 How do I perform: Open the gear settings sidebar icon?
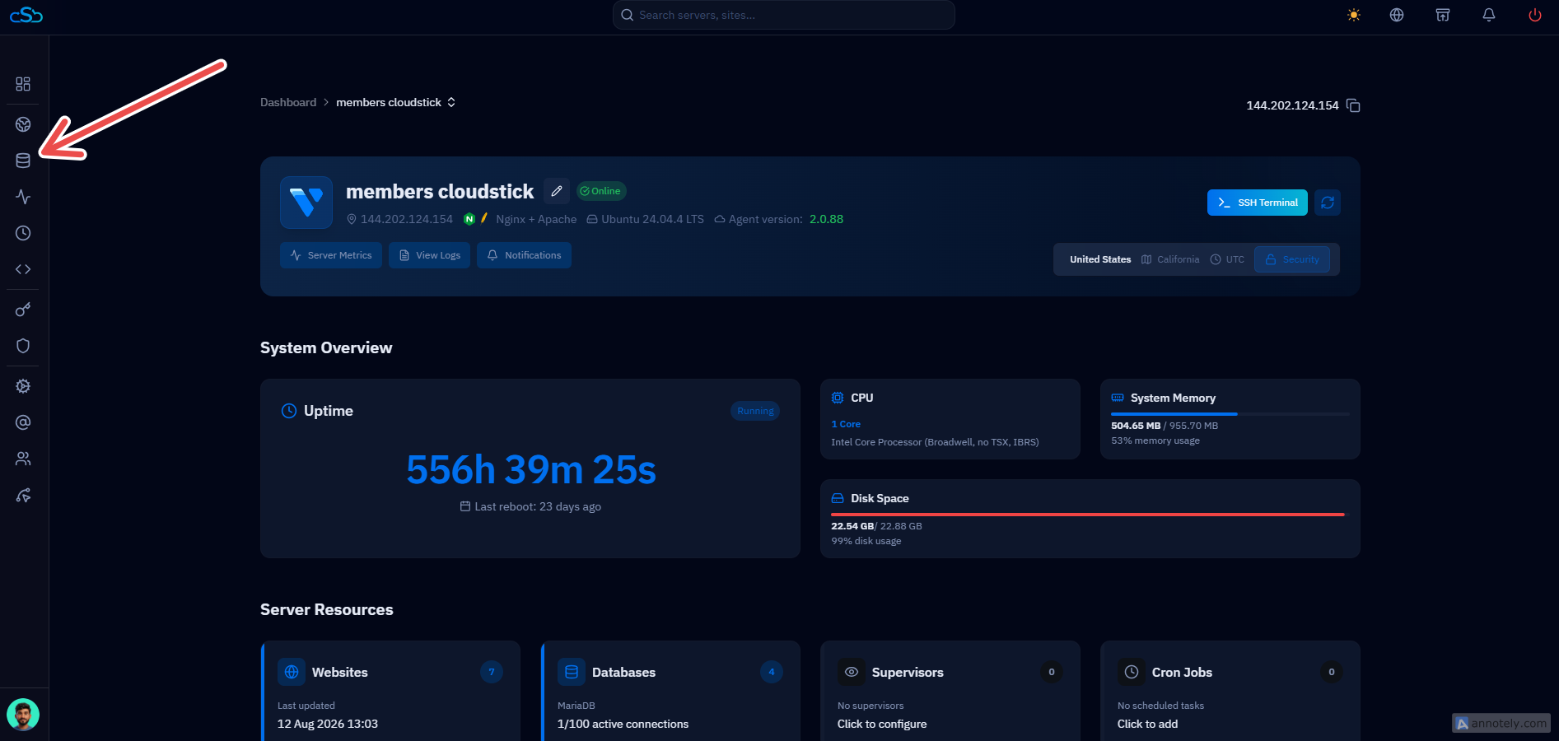tap(23, 386)
